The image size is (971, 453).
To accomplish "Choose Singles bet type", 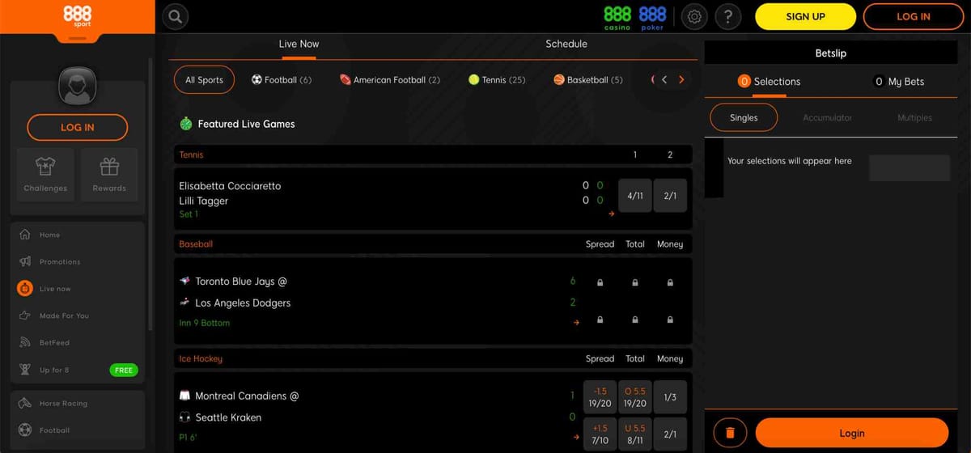I will click(x=744, y=117).
